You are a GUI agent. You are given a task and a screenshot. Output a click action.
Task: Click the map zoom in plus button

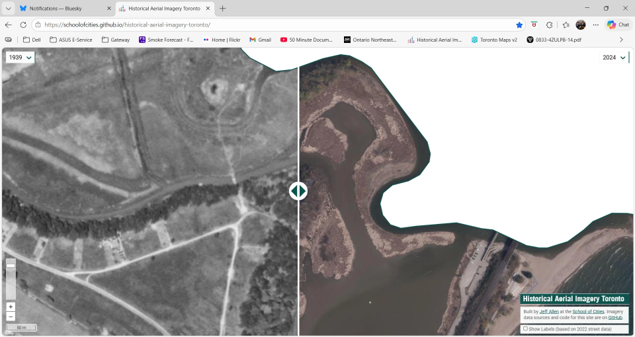click(x=11, y=307)
